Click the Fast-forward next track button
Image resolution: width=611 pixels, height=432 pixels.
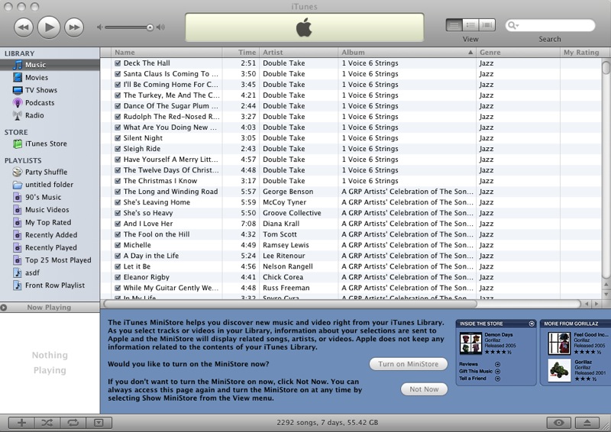tap(73, 27)
